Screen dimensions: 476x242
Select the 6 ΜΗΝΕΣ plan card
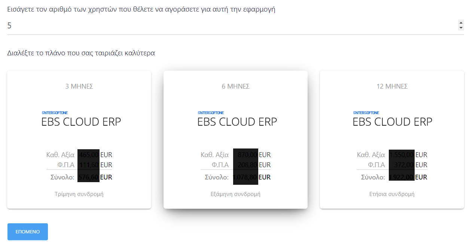[235, 140]
